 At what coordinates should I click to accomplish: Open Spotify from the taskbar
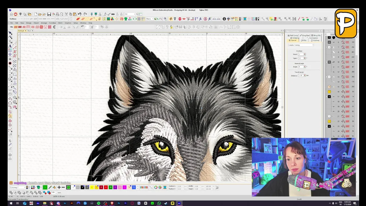[99, 203]
